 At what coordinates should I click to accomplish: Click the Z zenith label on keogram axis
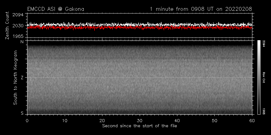click(x=22, y=77)
